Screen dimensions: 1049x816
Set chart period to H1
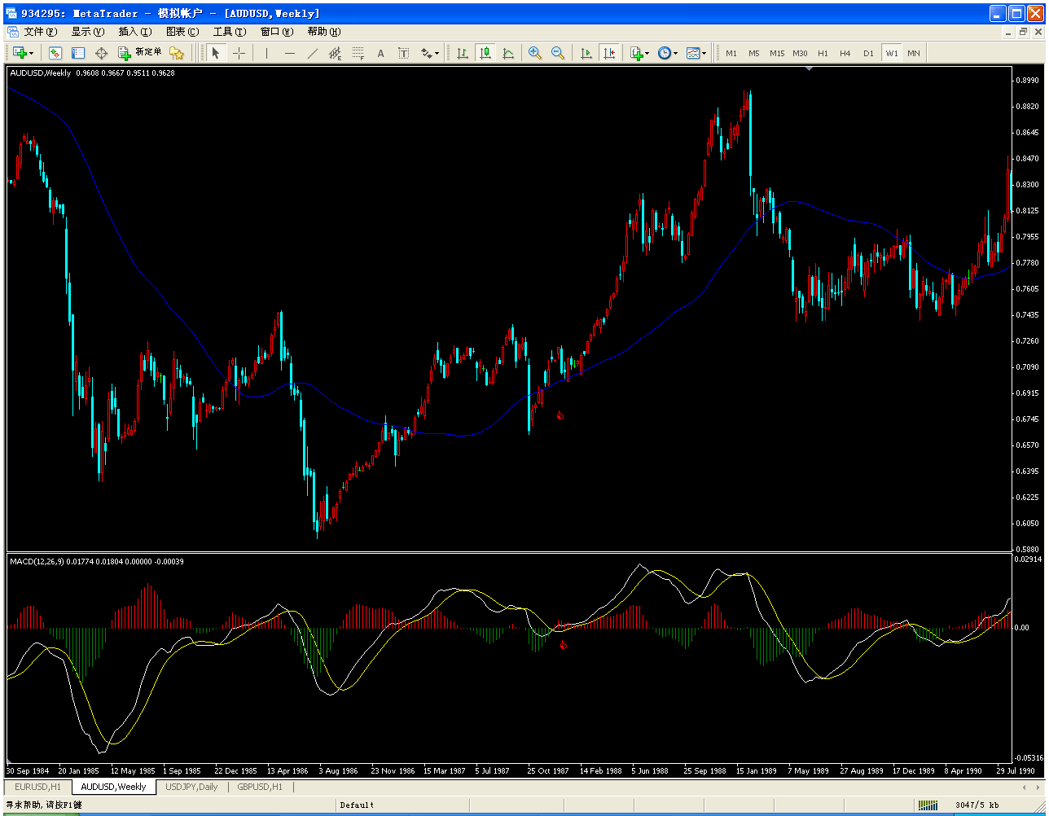pyautogui.click(x=823, y=53)
